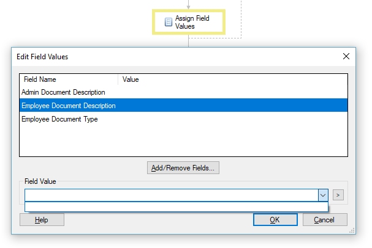
Task: Pick the blank entry in the dropdown list
Action: [x=177, y=207]
